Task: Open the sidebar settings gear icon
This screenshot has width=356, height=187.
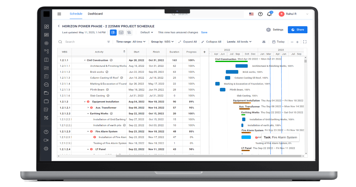Action: (46, 148)
